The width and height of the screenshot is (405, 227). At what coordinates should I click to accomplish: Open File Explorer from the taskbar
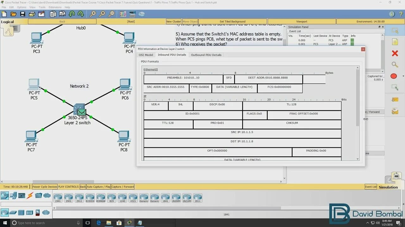point(109,223)
